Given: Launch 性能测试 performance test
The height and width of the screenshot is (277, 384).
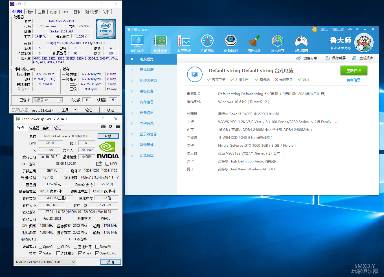Looking at the screenshot, I should (x=207, y=44).
